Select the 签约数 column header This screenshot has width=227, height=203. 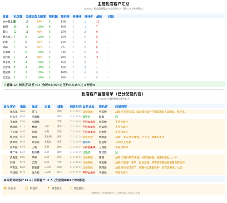(53, 16)
